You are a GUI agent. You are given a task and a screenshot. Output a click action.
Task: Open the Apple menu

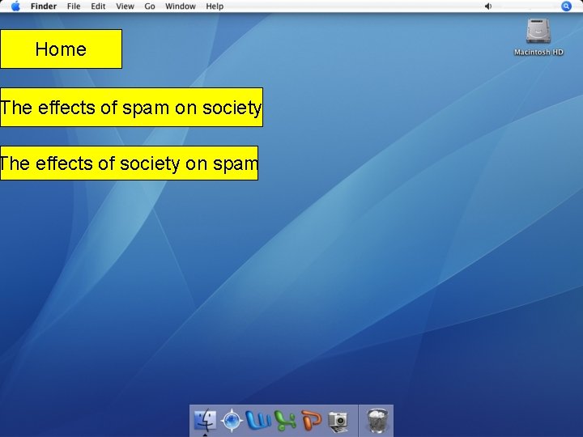pyautogui.click(x=15, y=6)
